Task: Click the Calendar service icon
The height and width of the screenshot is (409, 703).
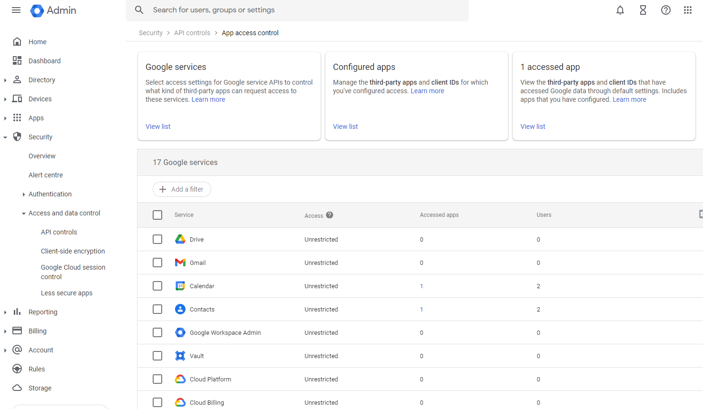Action: (180, 286)
